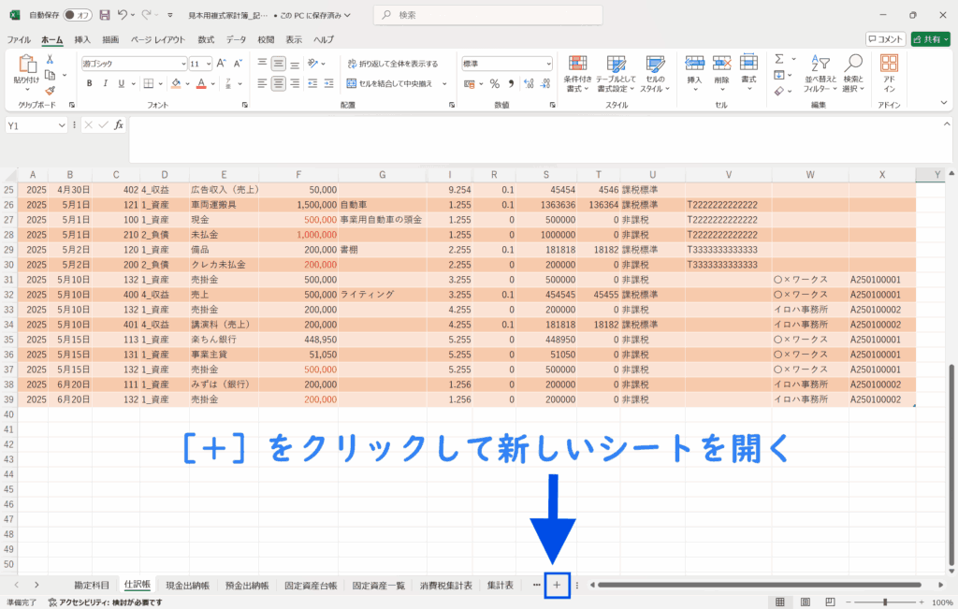The image size is (958, 609).
Task: Apply comma style number format
Action: click(x=511, y=83)
